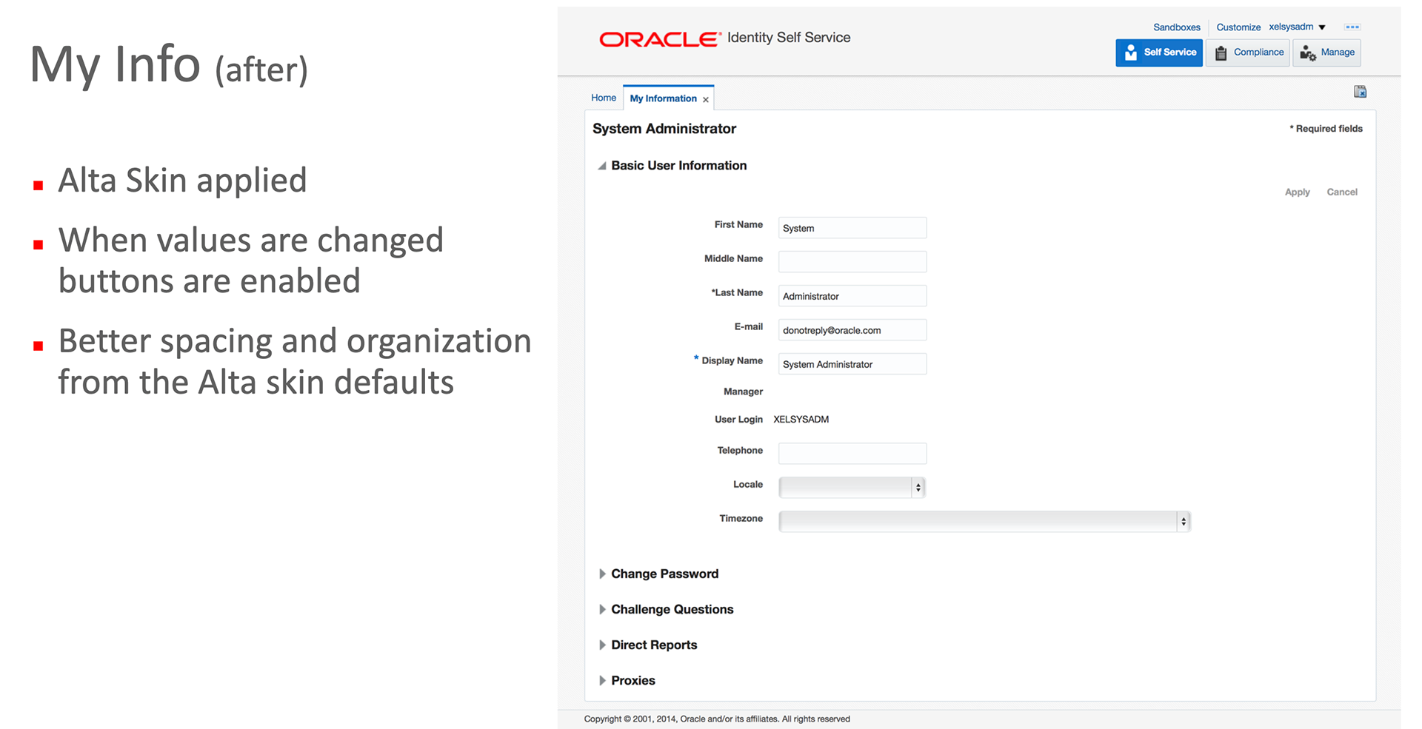Click the System Administrator page heading
Viewport: 1422px width, 729px height.
[664, 129]
